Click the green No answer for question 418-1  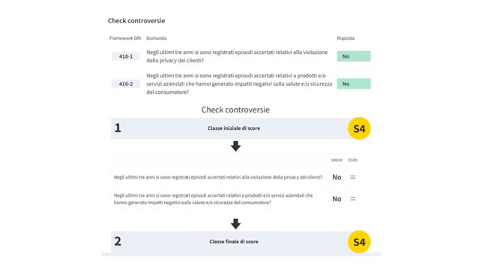(354, 56)
